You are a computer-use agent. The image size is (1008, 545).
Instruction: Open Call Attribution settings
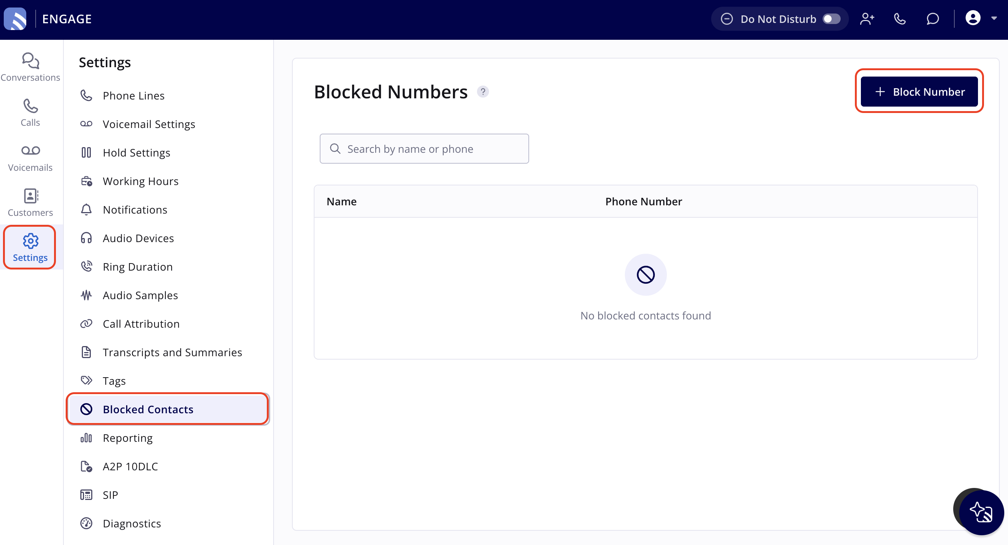point(168,324)
